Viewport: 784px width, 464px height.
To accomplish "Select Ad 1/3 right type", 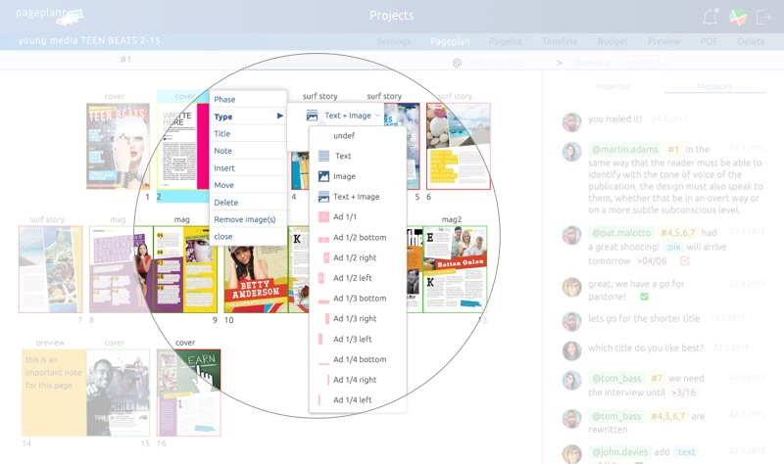I will pos(357,319).
